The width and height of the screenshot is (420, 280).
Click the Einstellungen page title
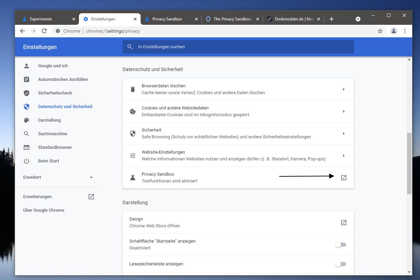40,47
